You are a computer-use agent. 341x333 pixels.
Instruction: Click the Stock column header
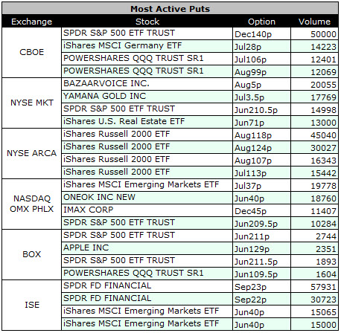147,22
